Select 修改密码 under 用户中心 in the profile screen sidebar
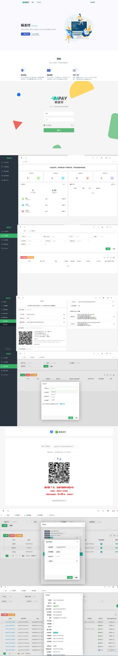The width and height of the screenshot is (118, 656). (x=5, y=324)
